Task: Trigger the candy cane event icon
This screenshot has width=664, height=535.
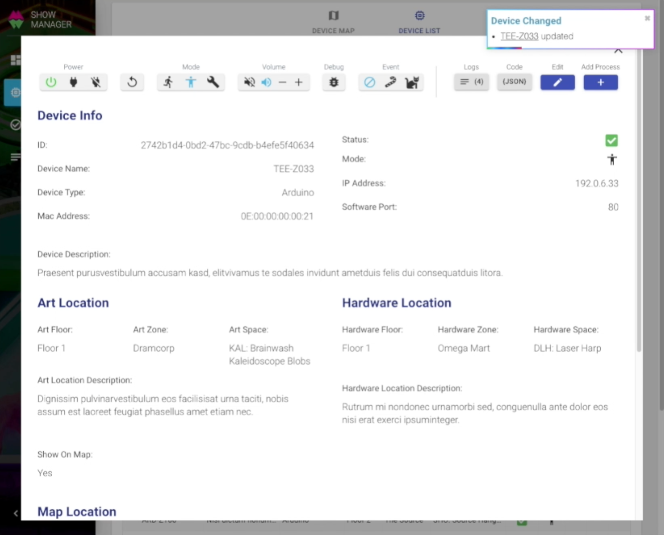Action: (x=391, y=82)
